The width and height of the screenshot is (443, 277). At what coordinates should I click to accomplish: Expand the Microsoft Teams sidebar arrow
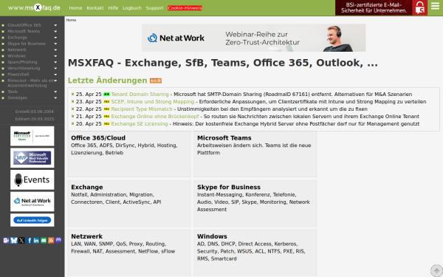[55, 31]
